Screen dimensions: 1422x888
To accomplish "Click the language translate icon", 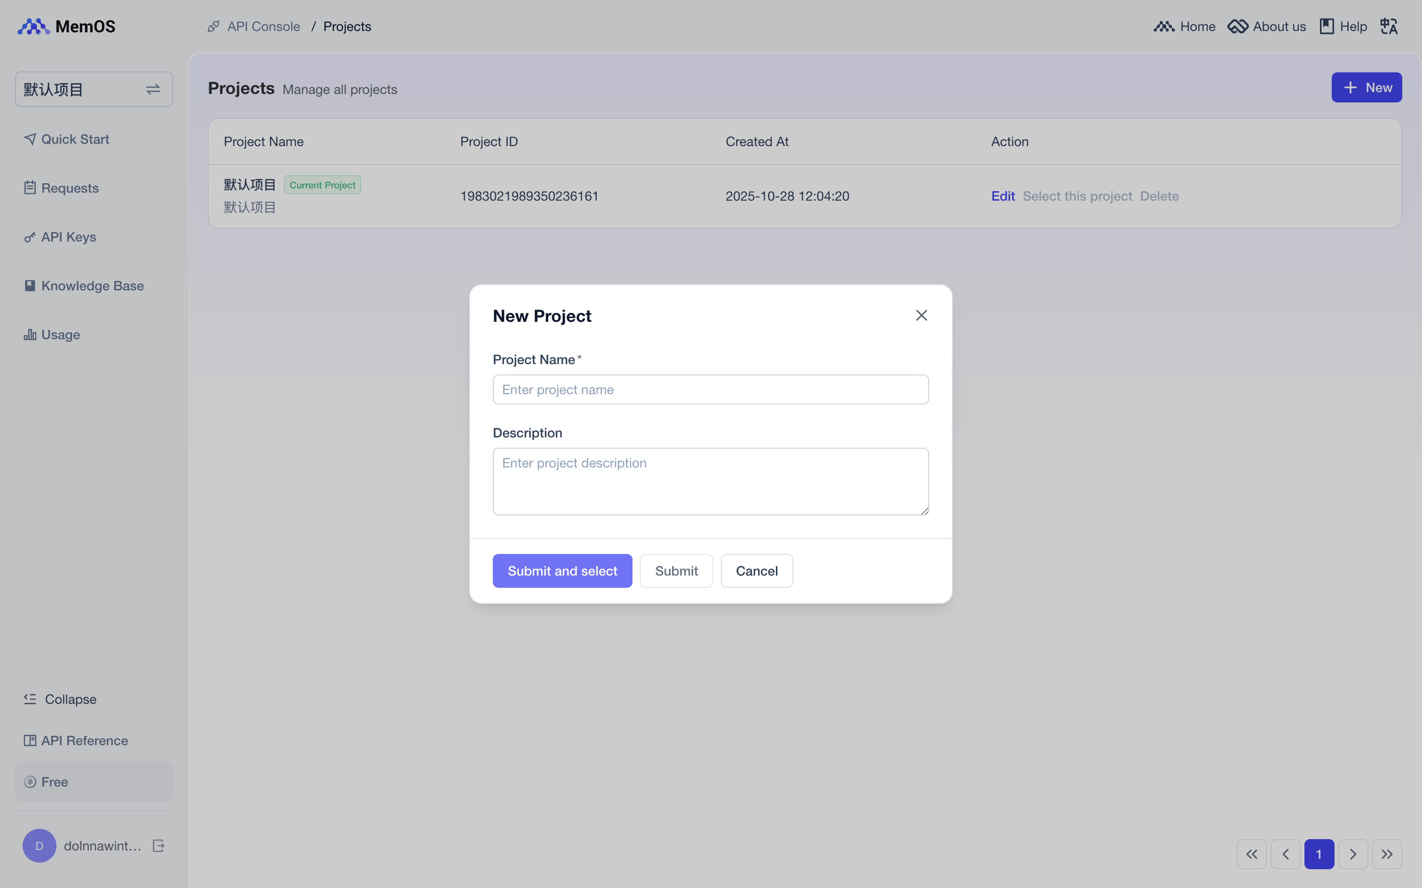I will pos(1389,26).
